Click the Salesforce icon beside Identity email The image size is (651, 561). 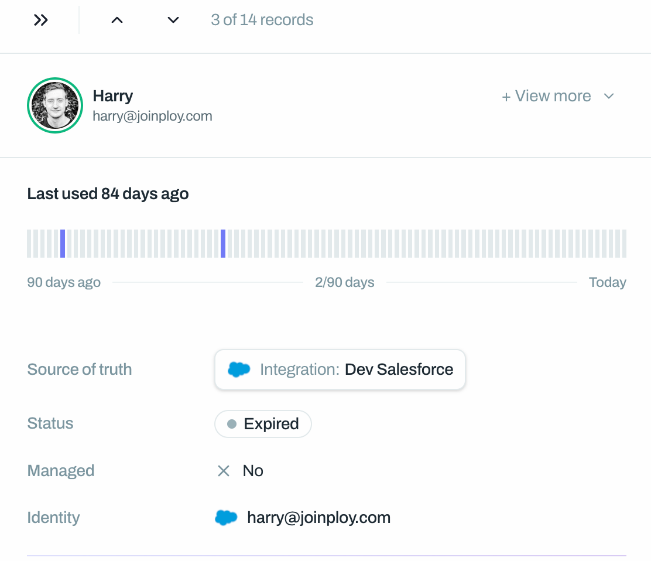226,518
